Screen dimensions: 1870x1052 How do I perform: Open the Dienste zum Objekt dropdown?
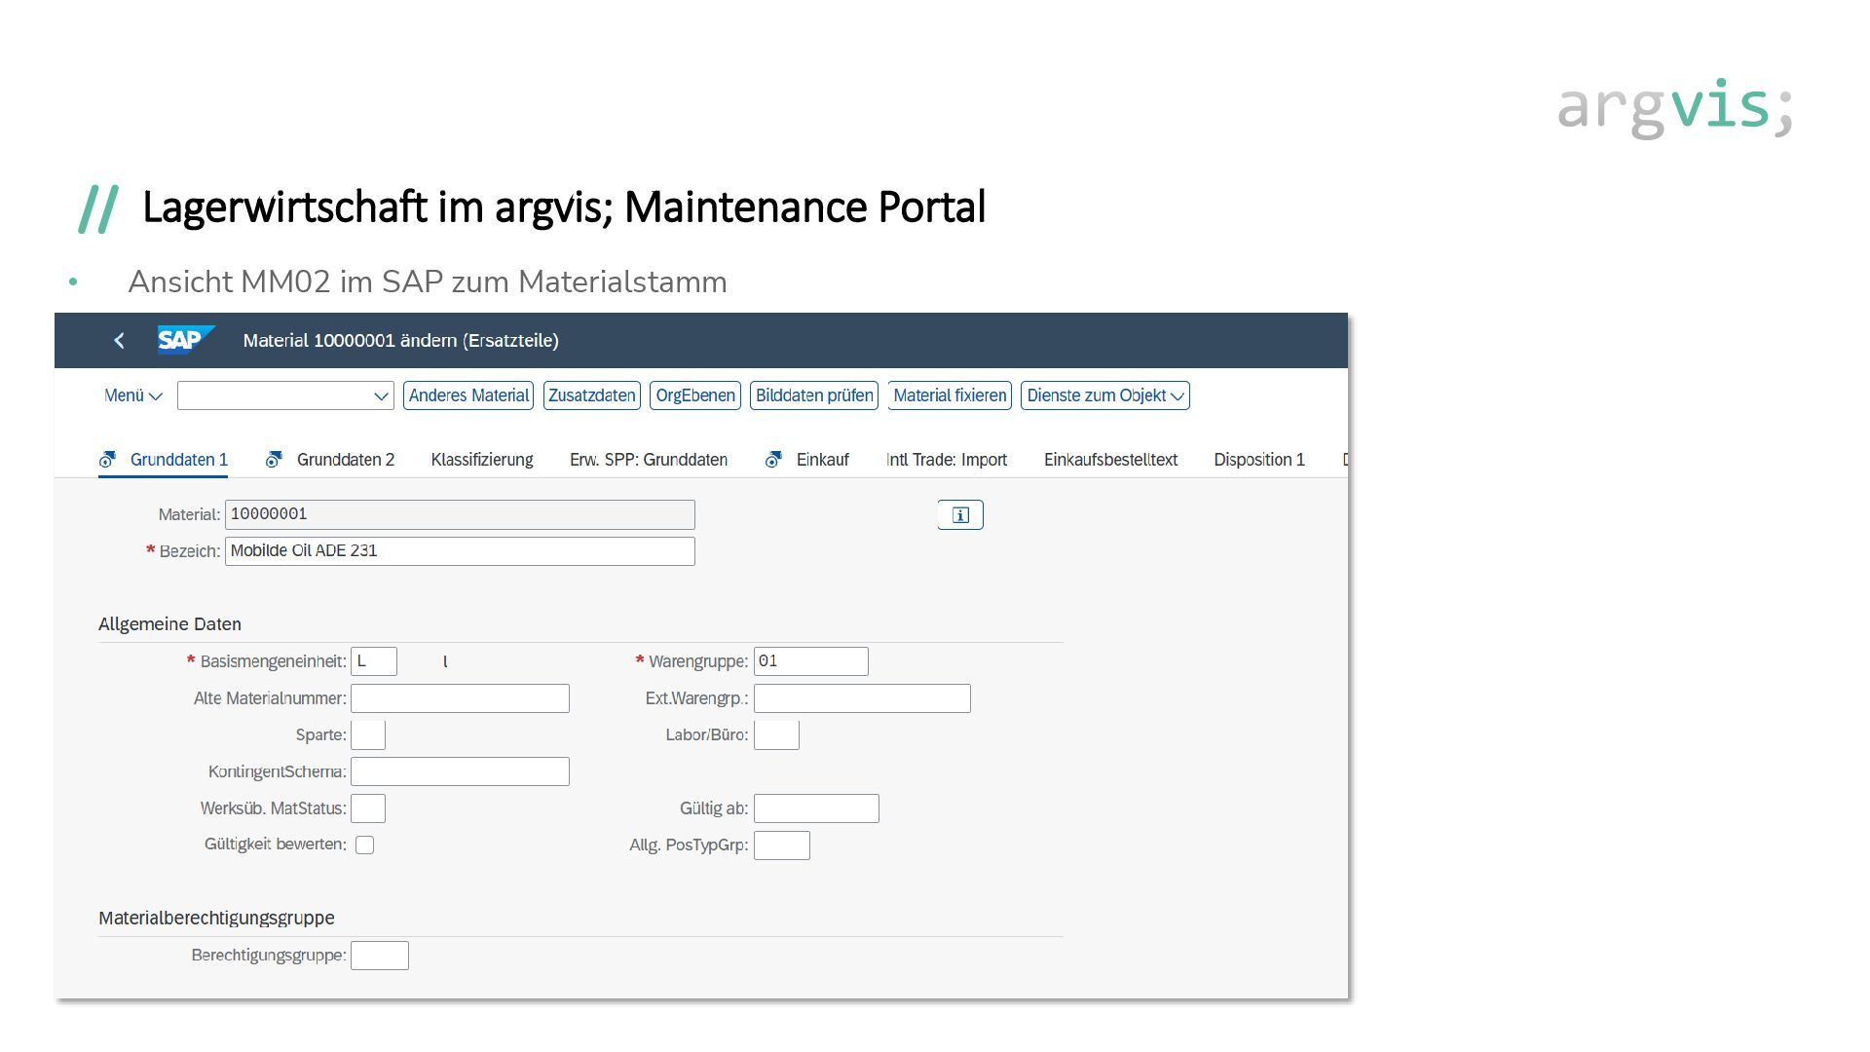coord(1105,395)
